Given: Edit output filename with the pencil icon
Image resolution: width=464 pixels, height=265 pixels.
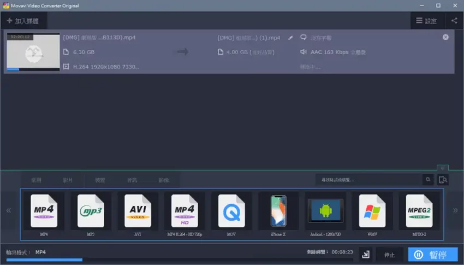Looking at the screenshot, I should click(290, 38).
